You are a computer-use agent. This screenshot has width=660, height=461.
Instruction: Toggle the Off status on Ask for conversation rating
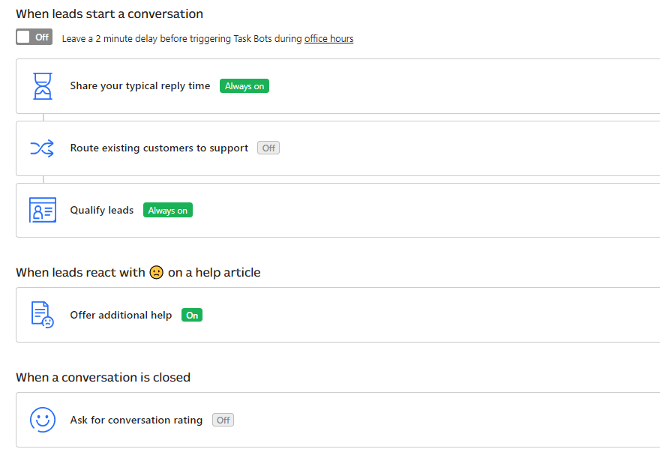pyautogui.click(x=223, y=420)
